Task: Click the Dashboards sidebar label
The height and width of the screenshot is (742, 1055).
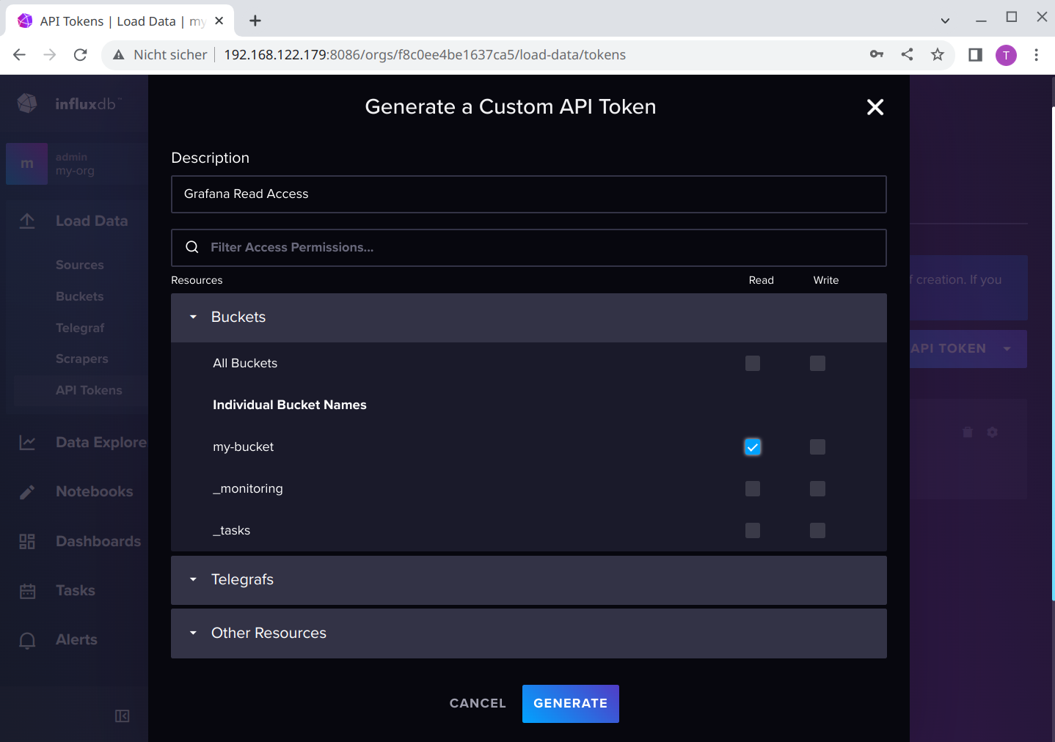Action: (98, 542)
